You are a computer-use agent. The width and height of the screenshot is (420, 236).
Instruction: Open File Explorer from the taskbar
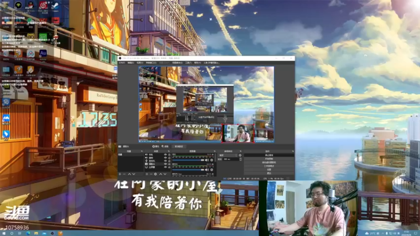[x=36, y=233]
